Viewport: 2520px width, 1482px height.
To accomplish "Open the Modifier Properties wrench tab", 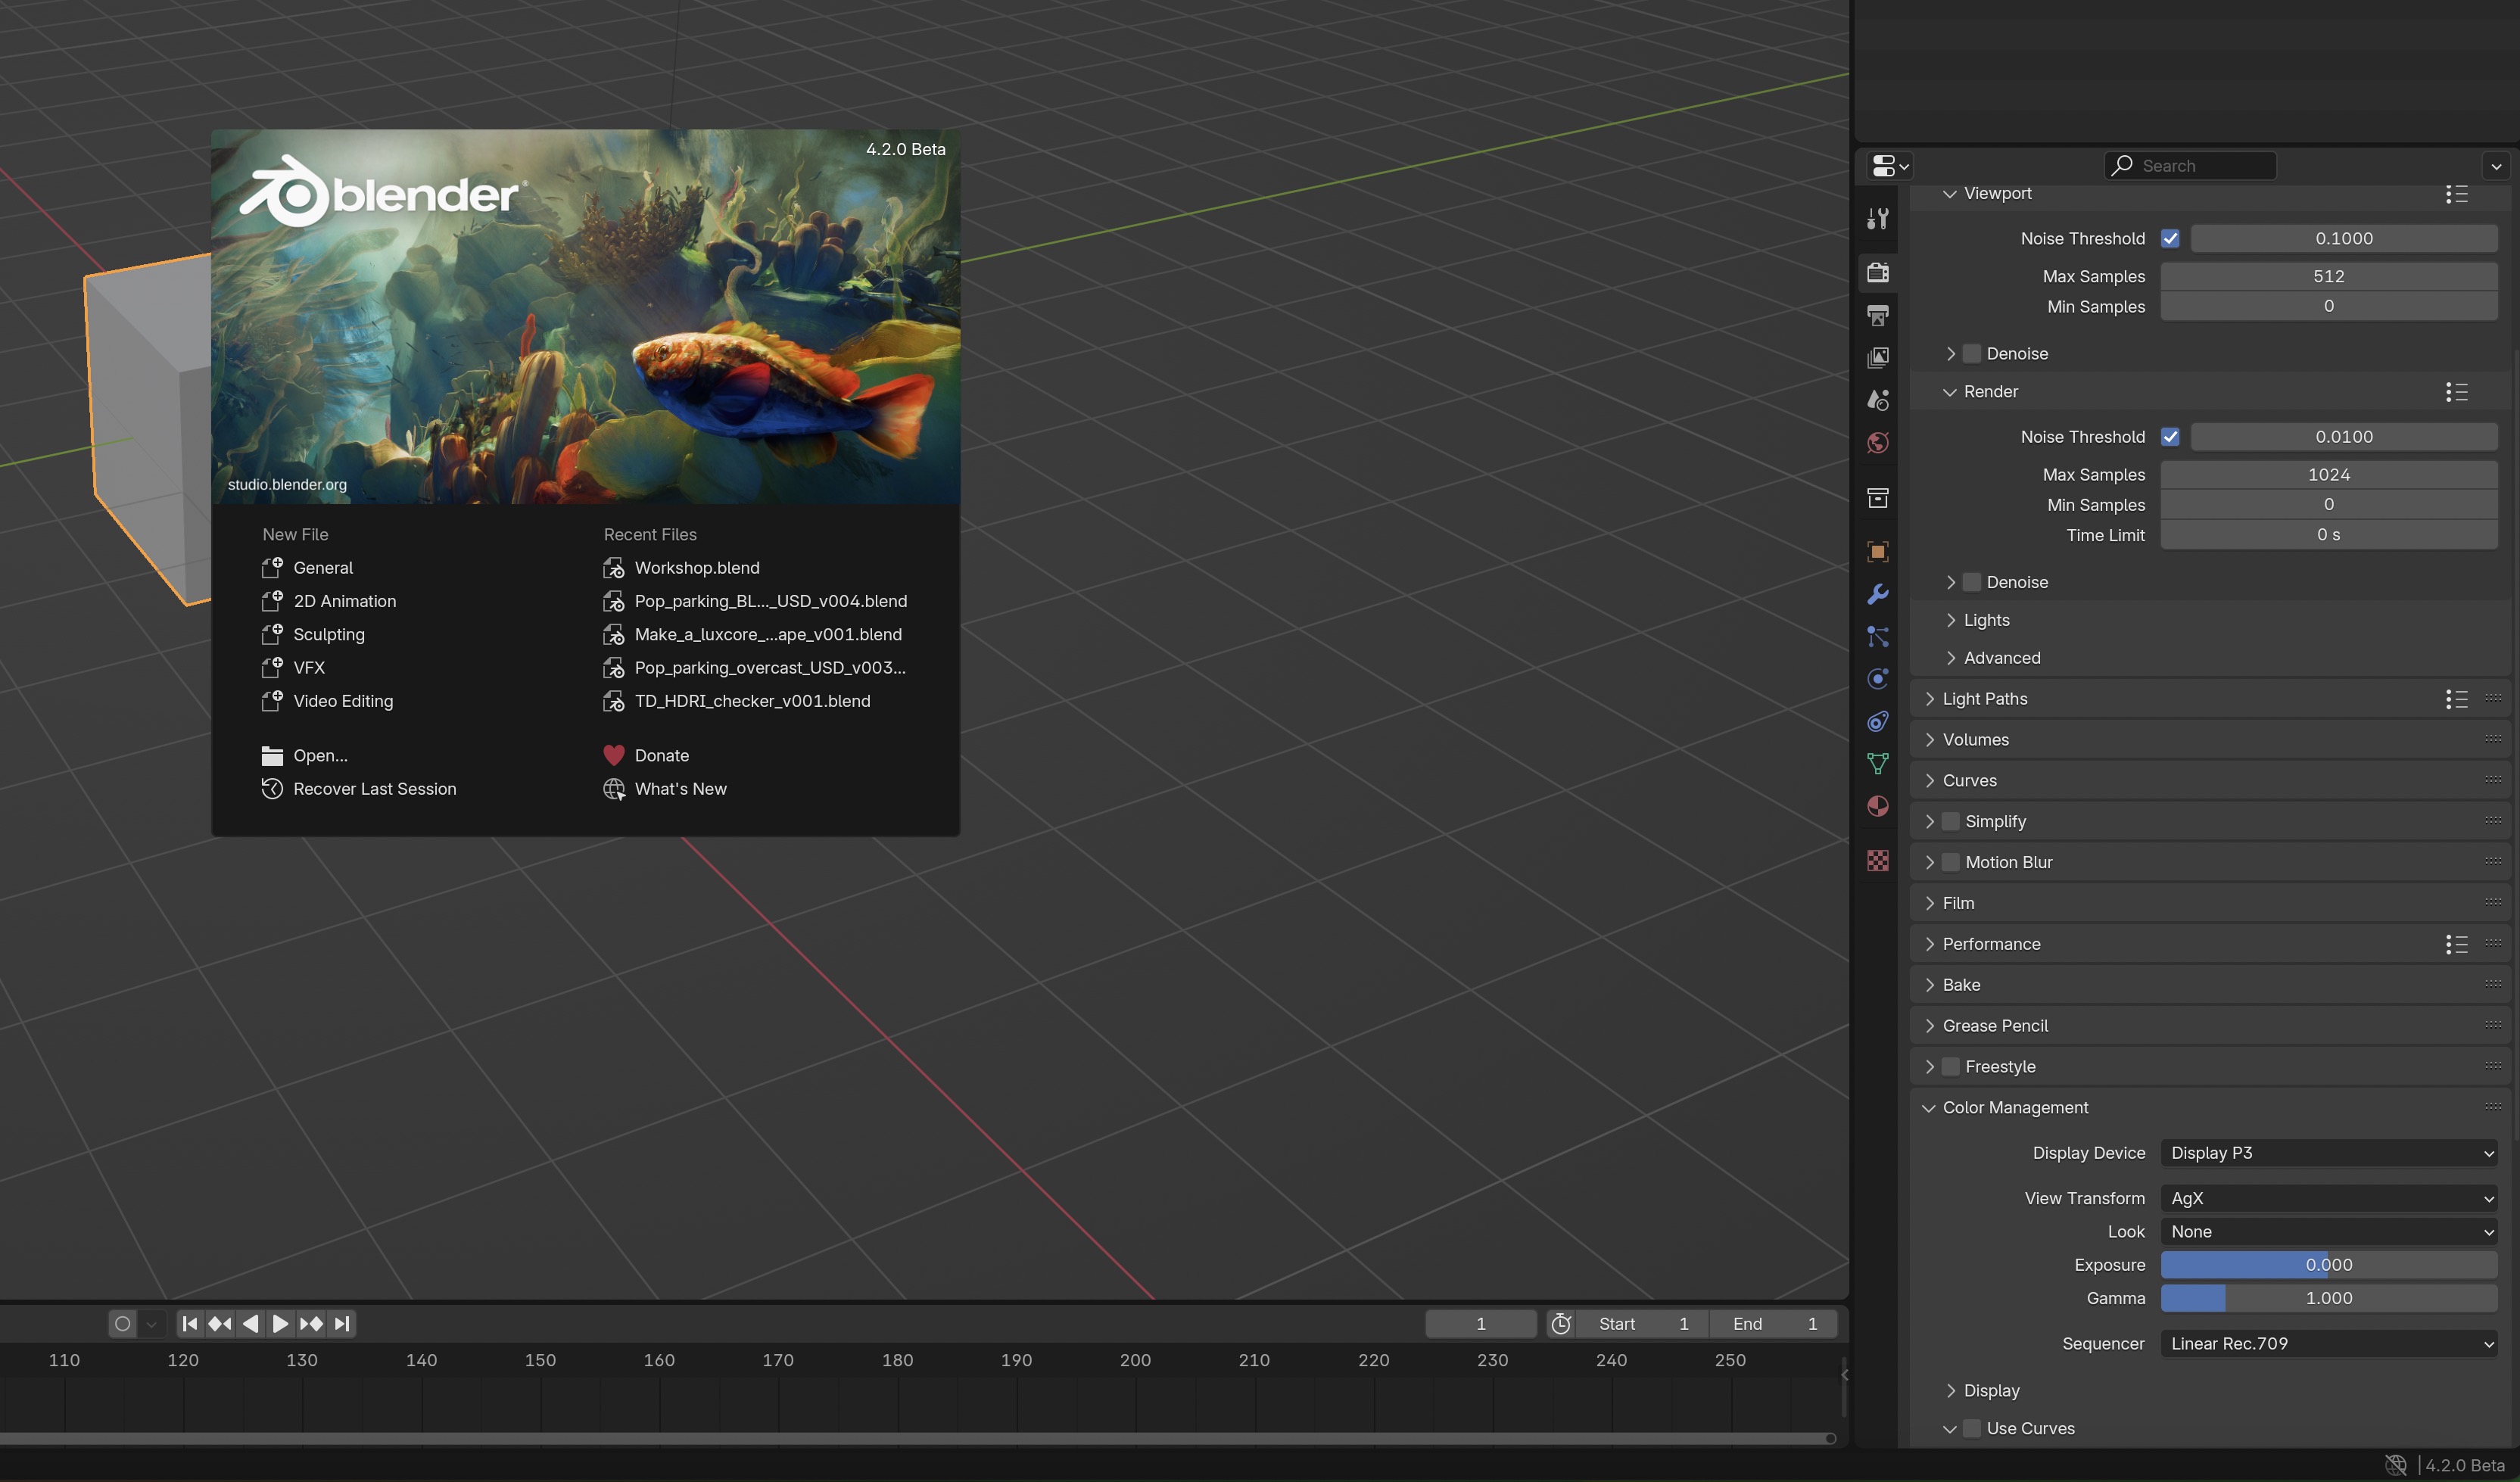I will (x=1878, y=594).
